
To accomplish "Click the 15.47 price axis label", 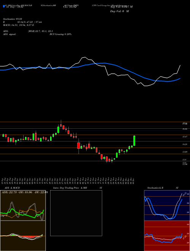I will click(185, 137).
